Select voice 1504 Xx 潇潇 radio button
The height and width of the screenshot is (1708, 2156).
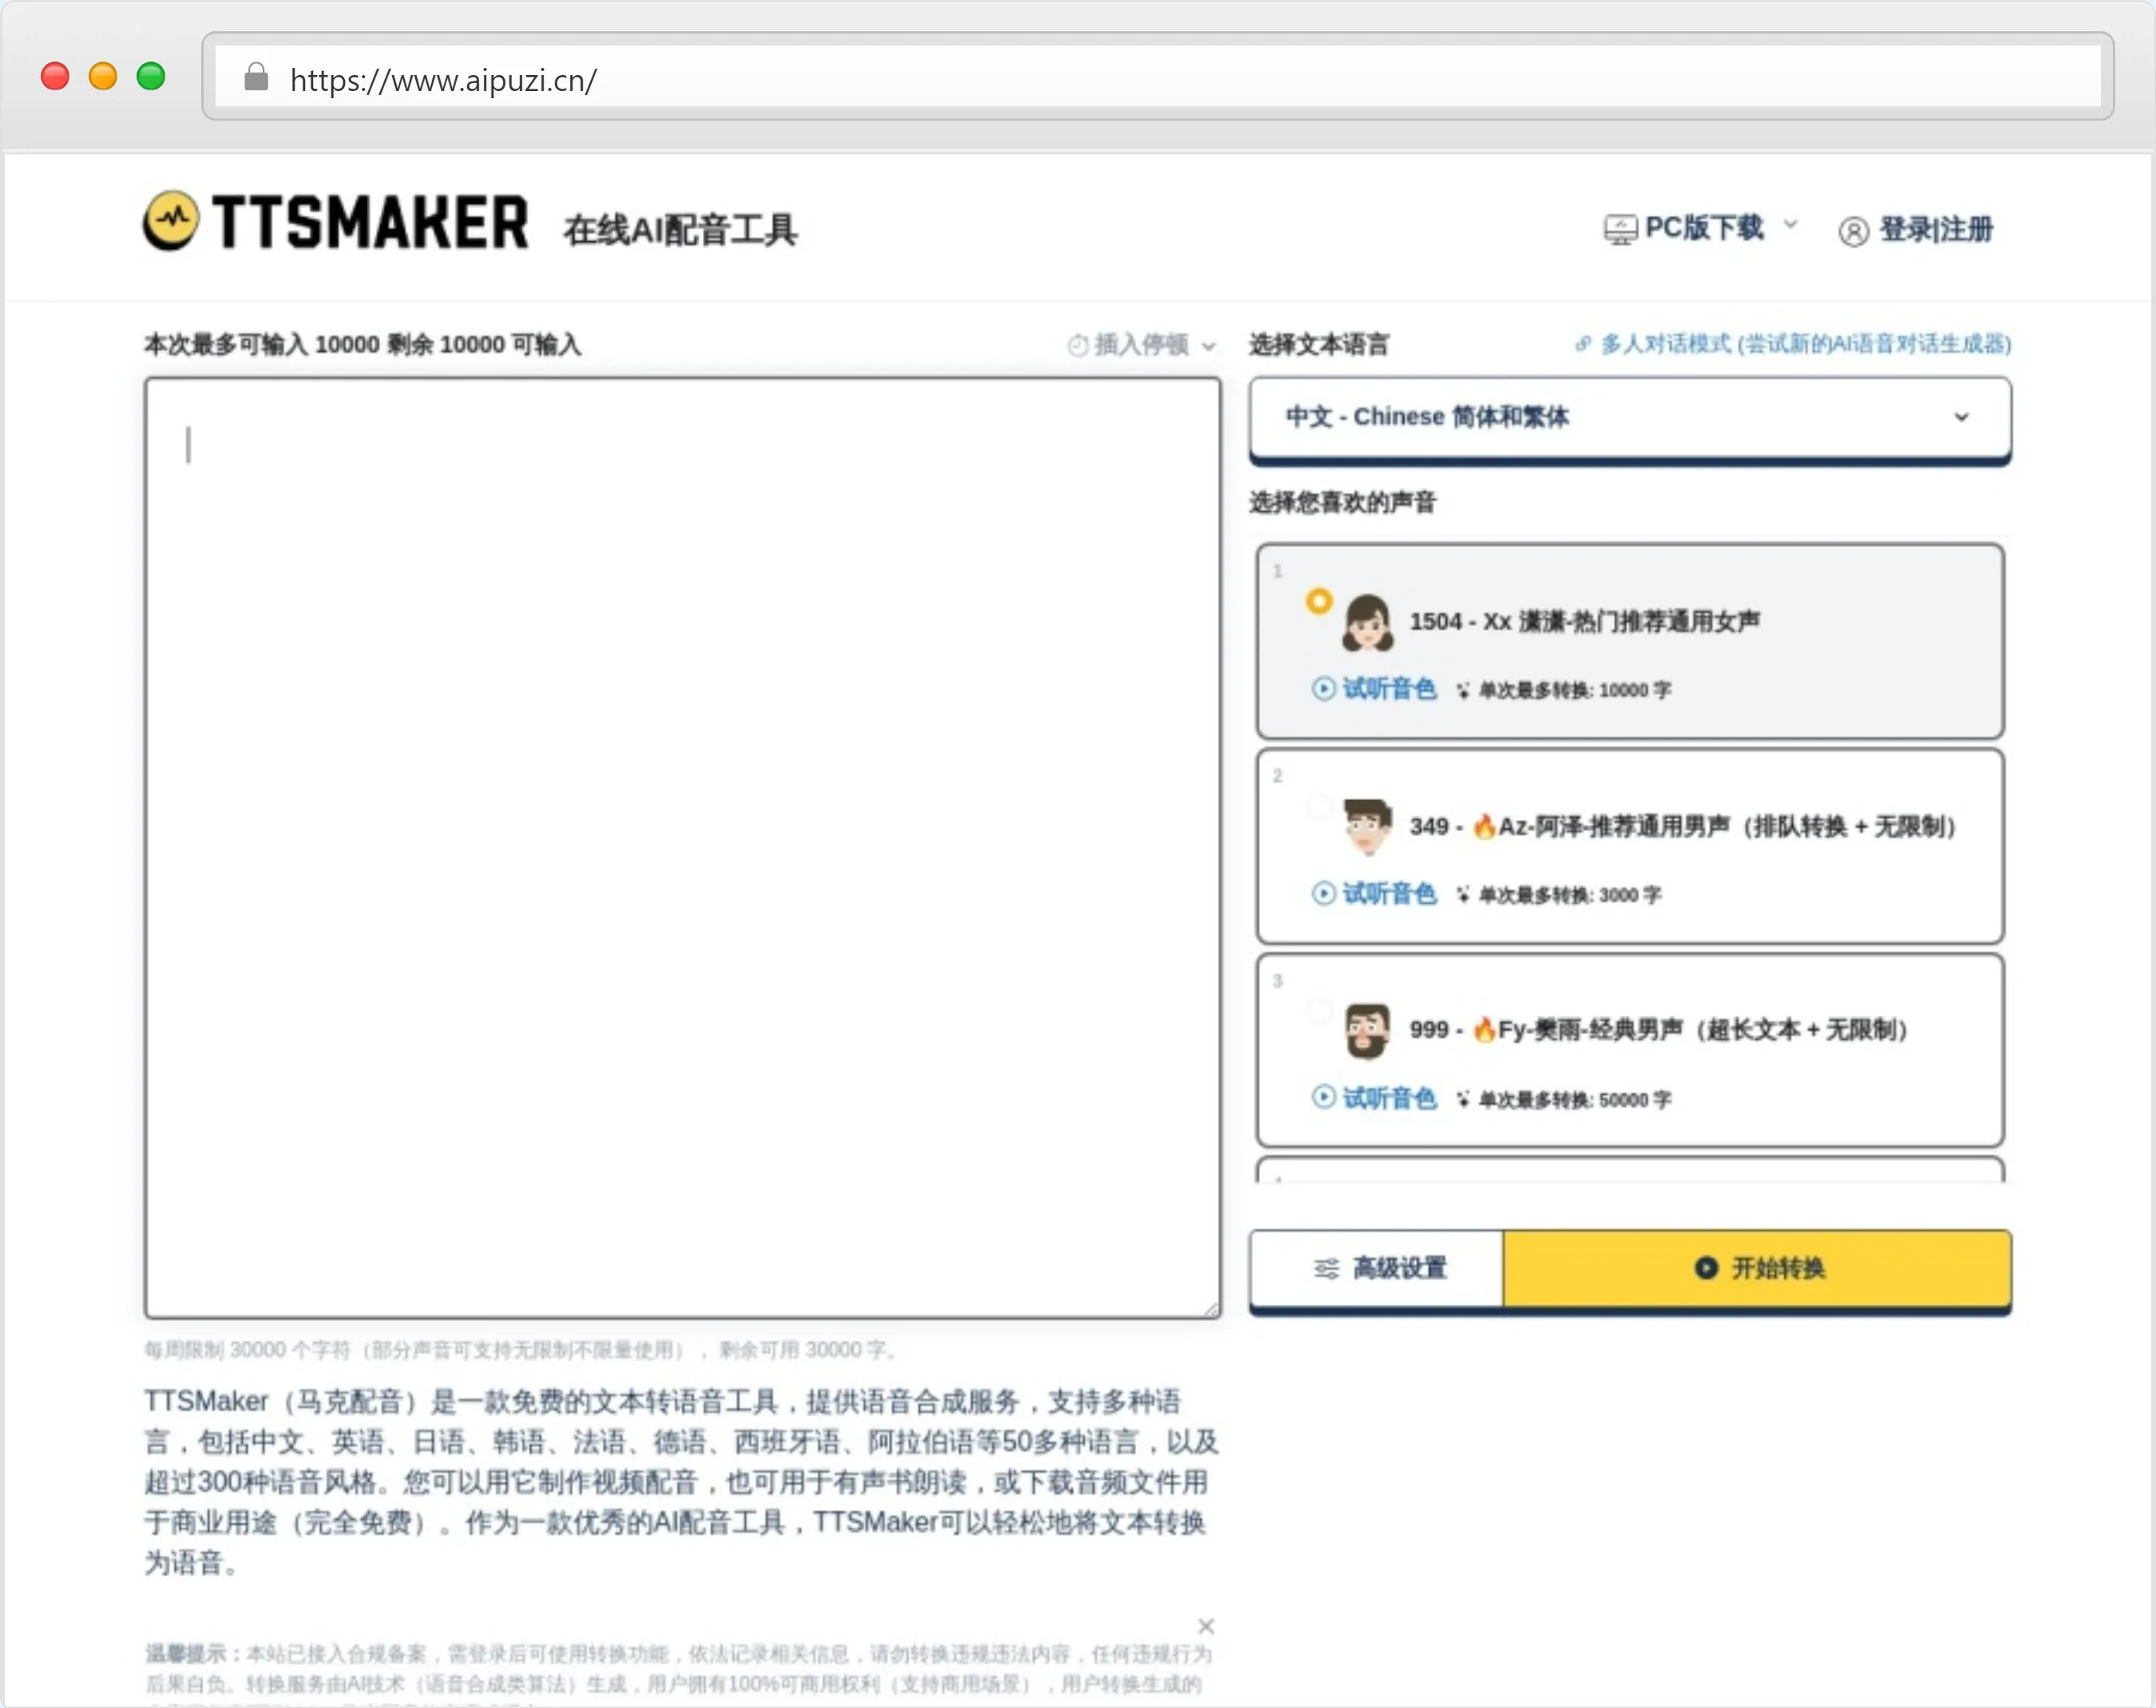click(x=1319, y=601)
